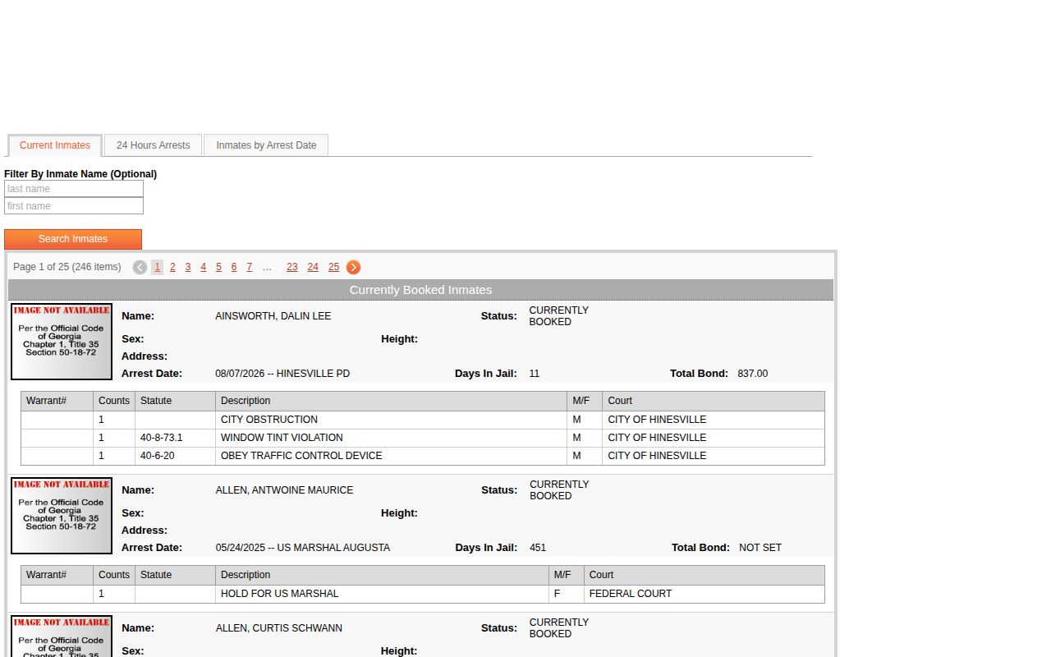Viewport: 1051px width, 657px height.
Task: Go to page 3 of results
Action: (x=188, y=267)
